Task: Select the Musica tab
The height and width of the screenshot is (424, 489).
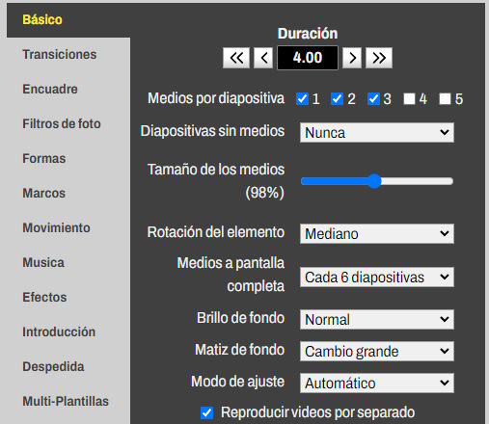Action: [x=43, y=262]
